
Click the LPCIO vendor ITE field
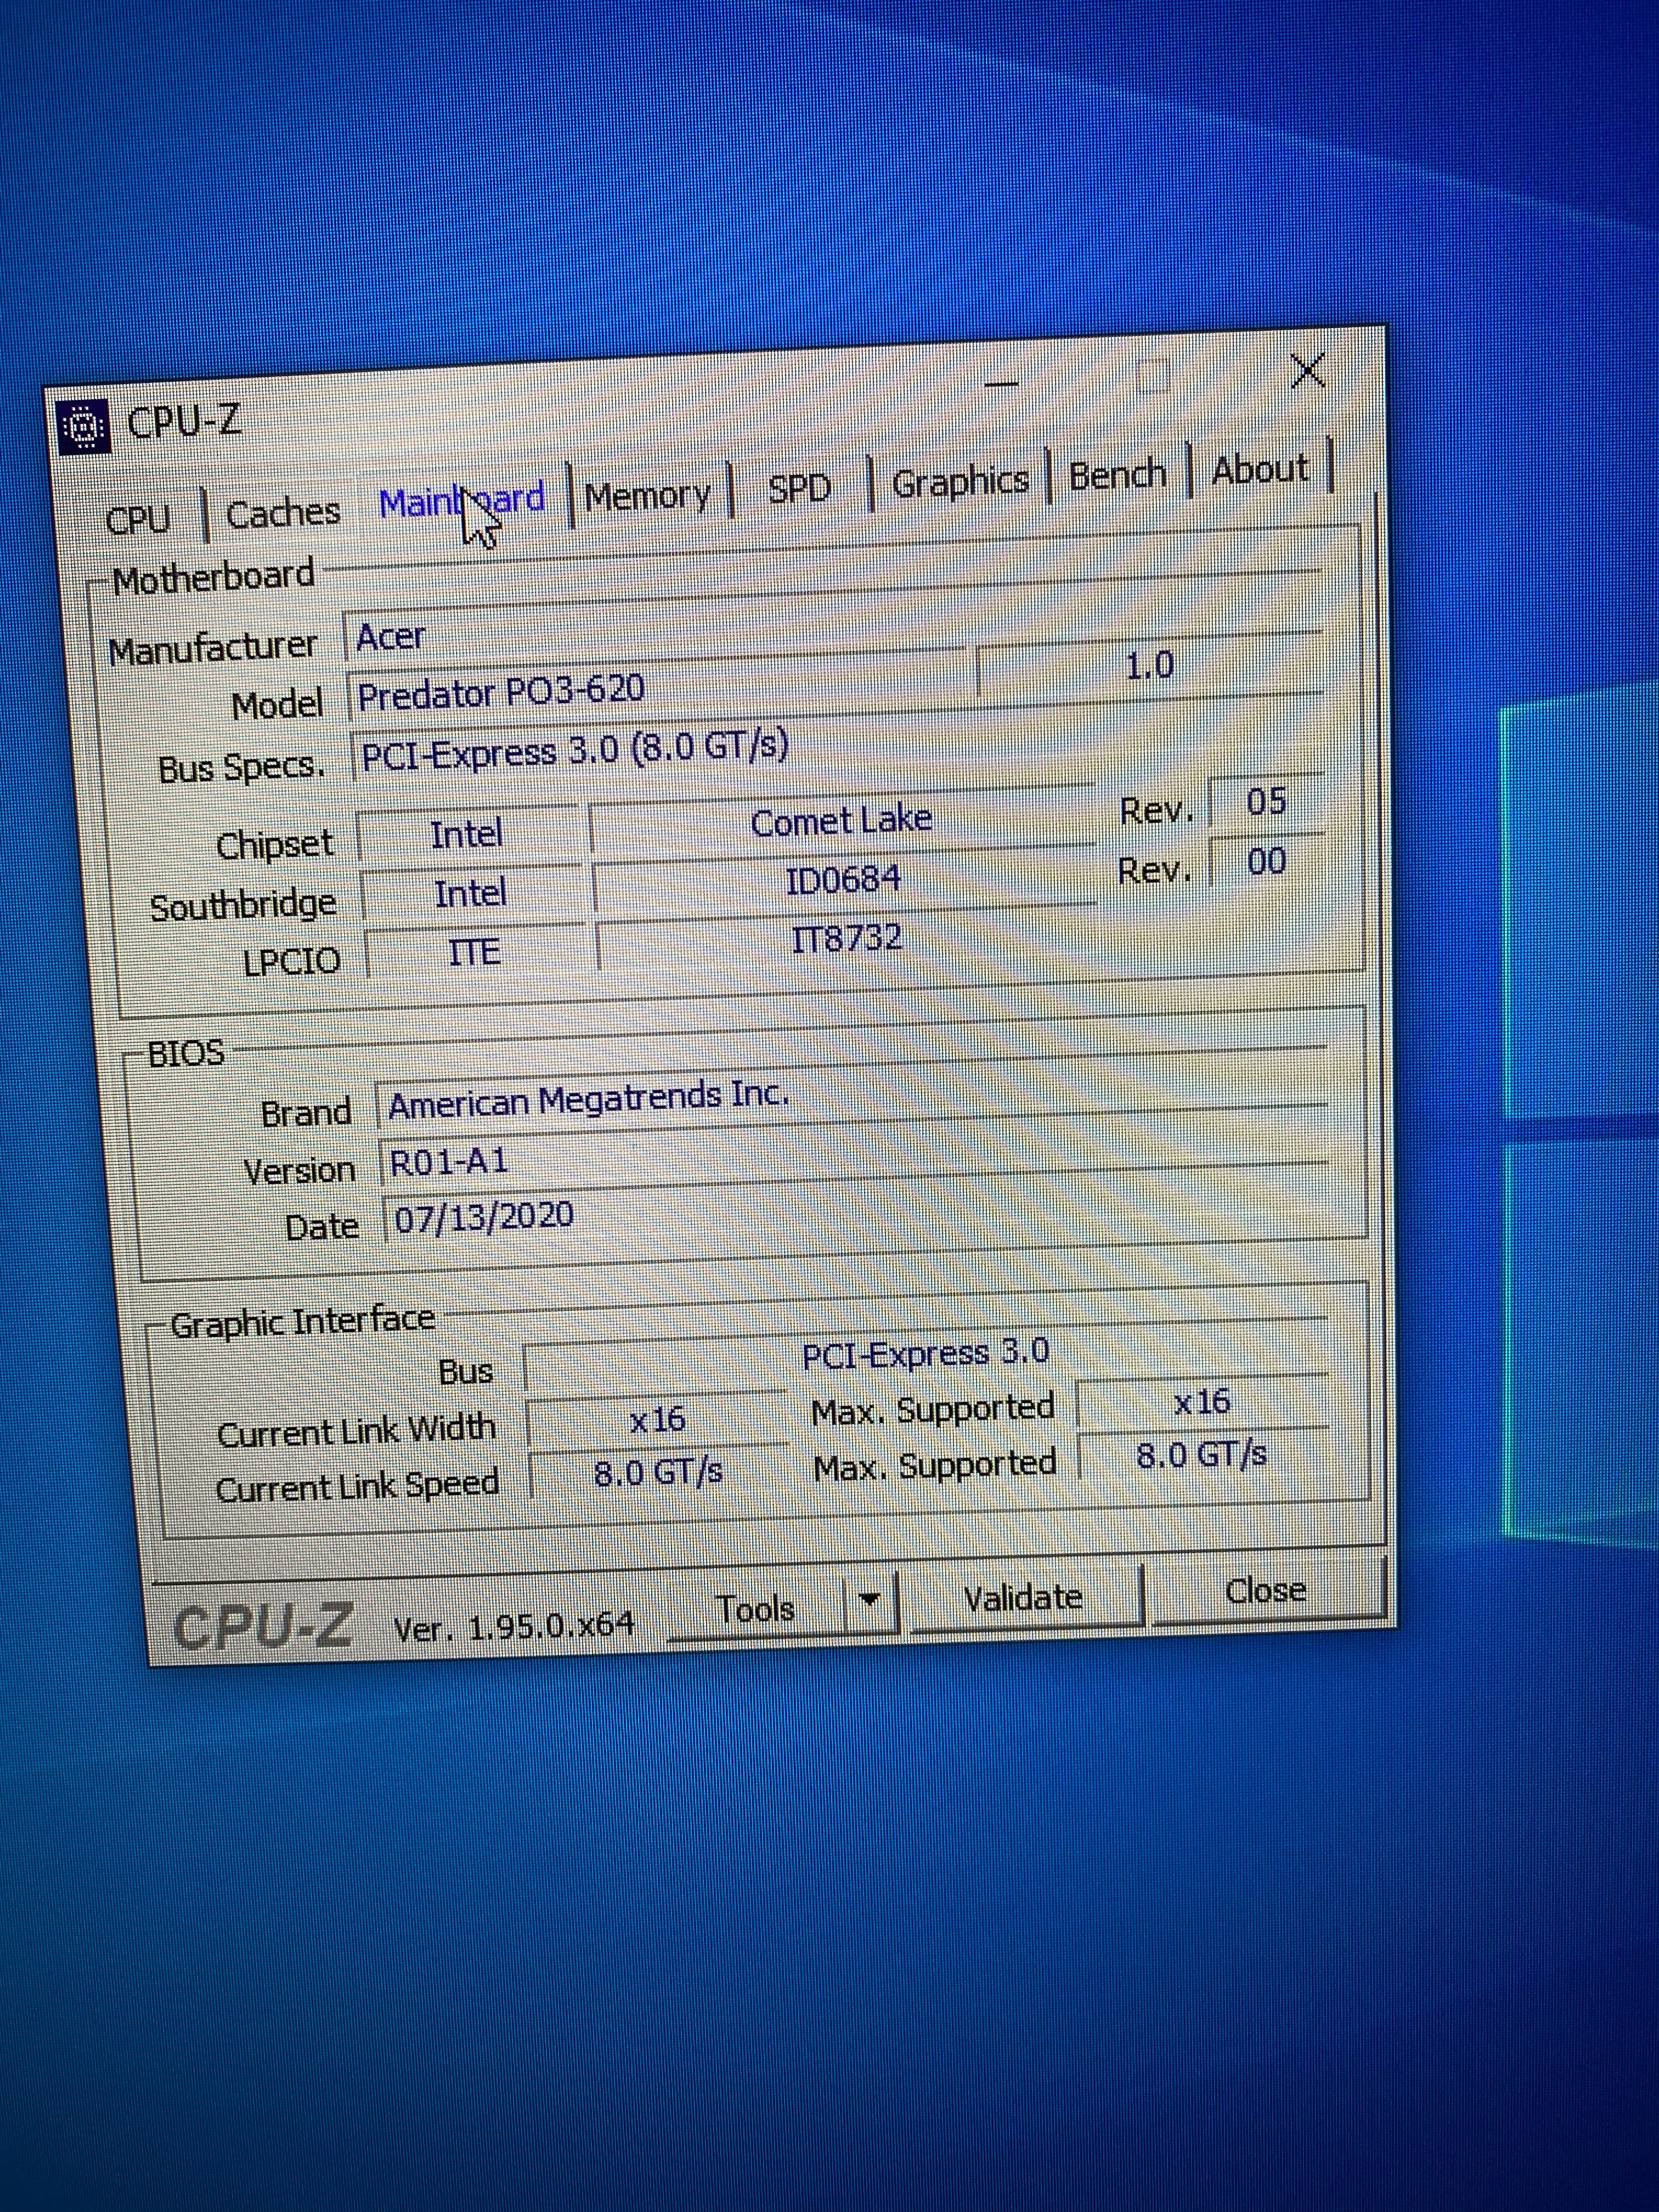[x=474, y=951]
